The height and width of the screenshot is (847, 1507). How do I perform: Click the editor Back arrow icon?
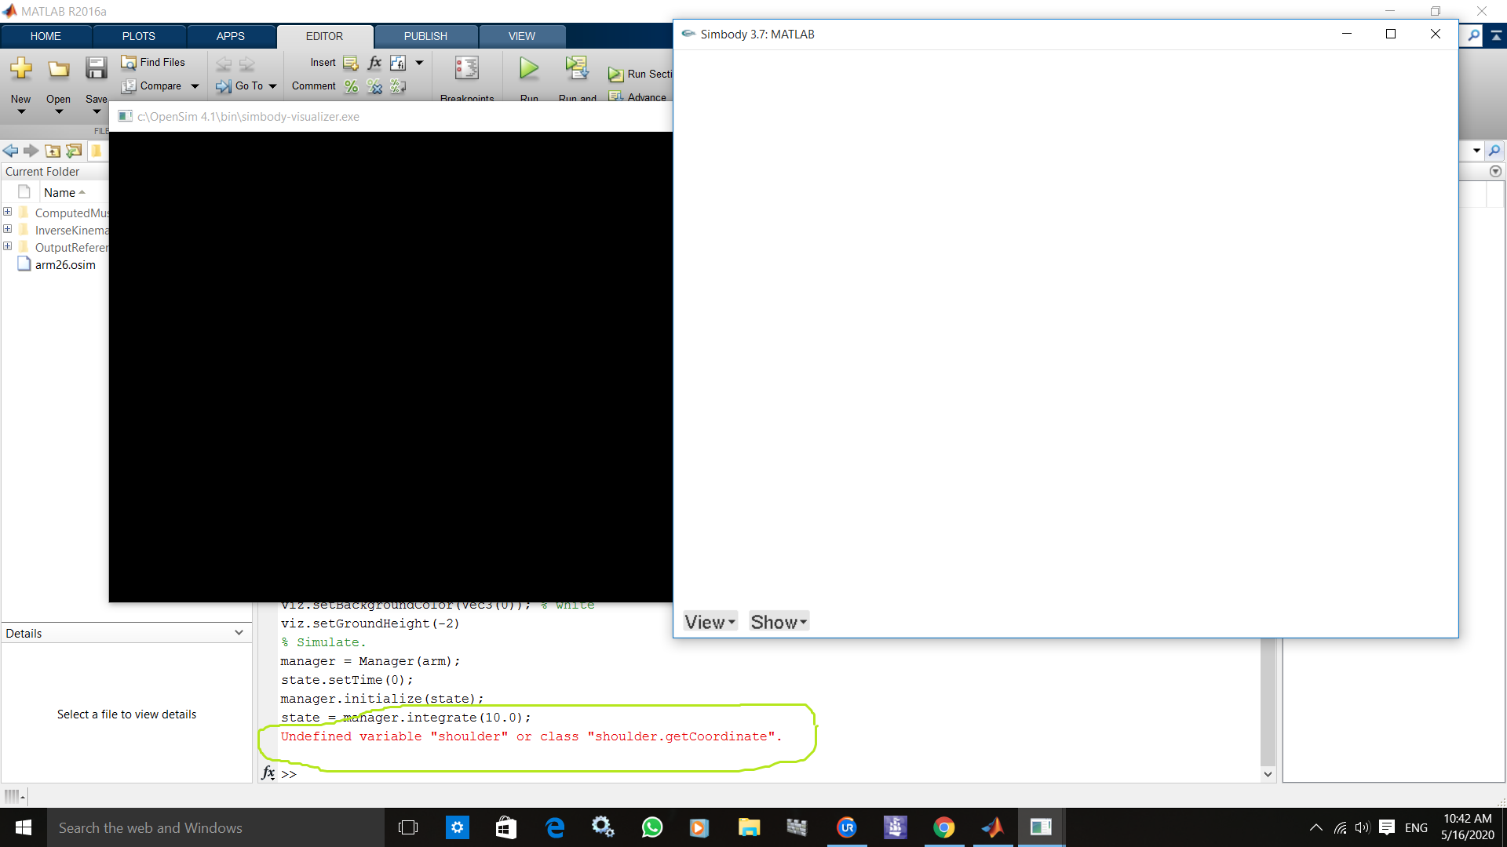[224, 64]
